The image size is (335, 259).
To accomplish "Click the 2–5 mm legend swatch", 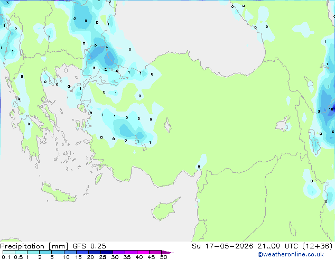I will tap(45, 252).
